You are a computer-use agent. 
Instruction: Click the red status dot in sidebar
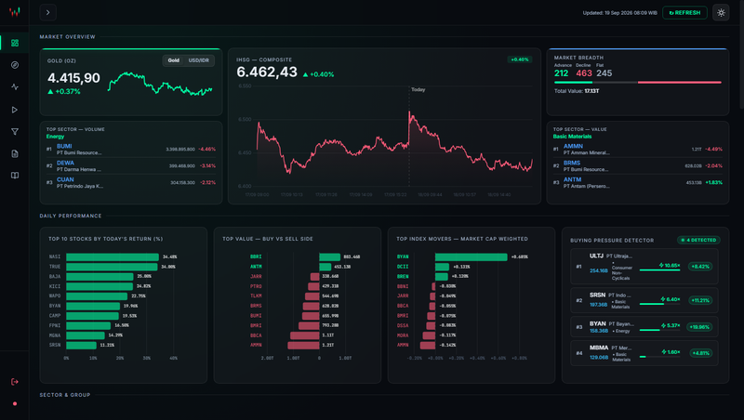[x=15, y=404]
